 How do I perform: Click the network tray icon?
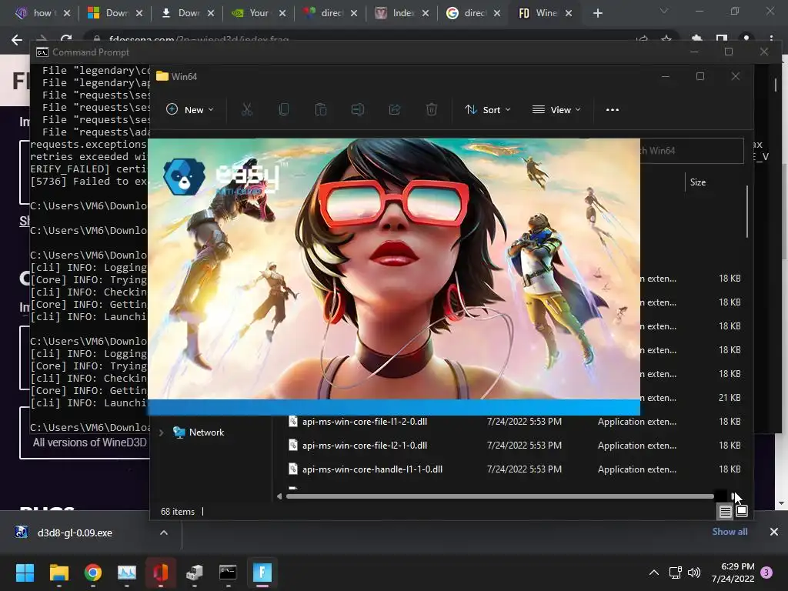[x=675, y=573]
